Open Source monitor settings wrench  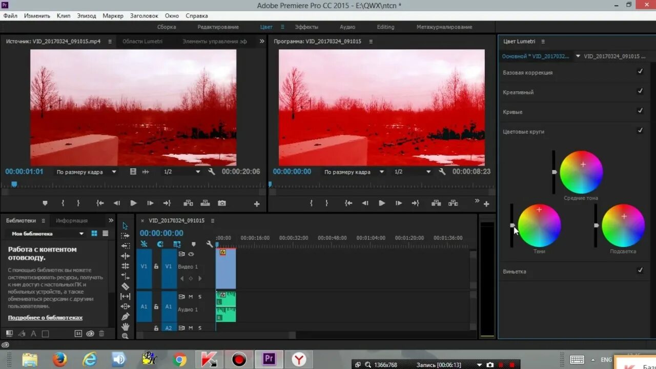point(212,172)
